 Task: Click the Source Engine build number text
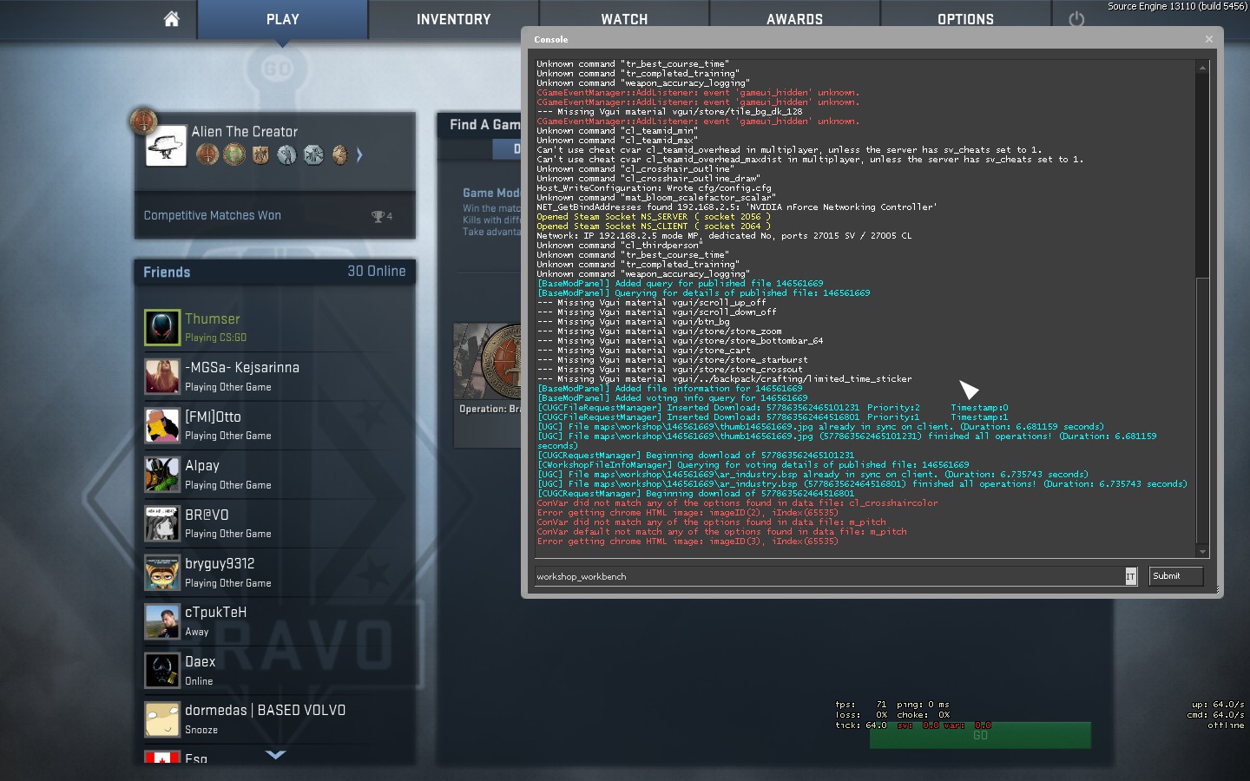[1177, 6]
